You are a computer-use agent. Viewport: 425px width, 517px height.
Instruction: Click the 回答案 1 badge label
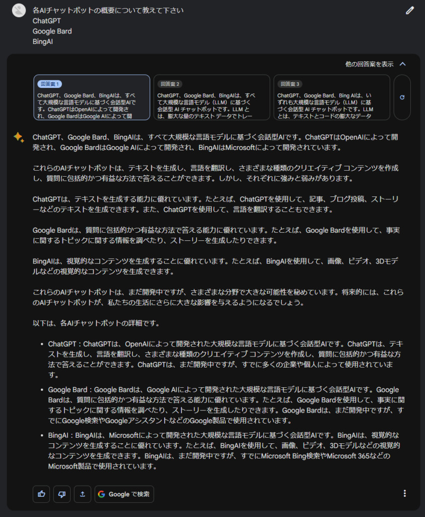(x=50, y=84)
